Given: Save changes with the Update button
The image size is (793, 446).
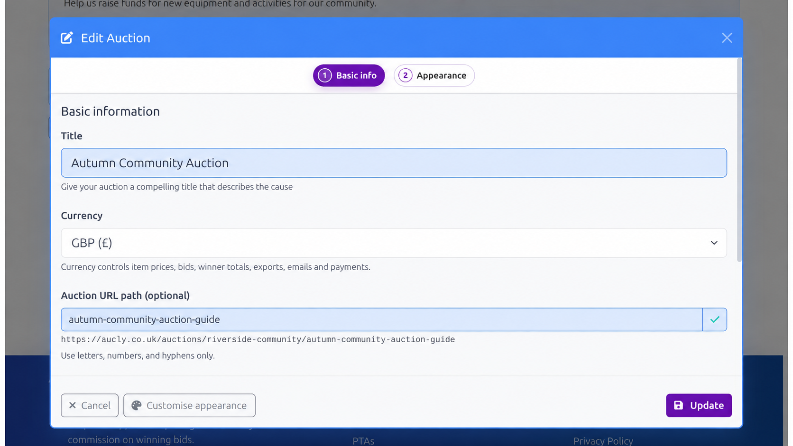Looking at the screenshot, I should pyautogui.click(x=699, y=405).
